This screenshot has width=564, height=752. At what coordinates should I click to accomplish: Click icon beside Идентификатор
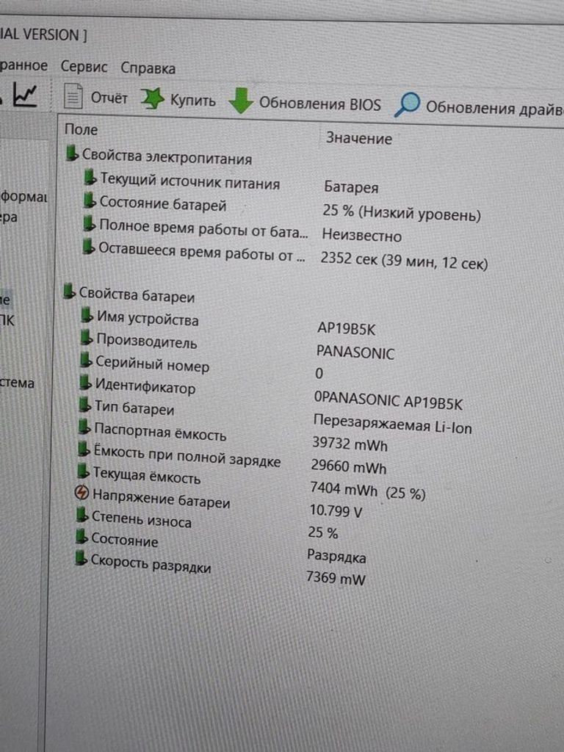tap(85, 382)
